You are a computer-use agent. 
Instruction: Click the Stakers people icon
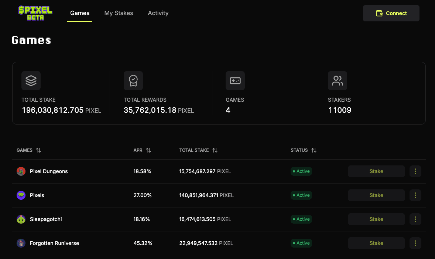[338, 81]
